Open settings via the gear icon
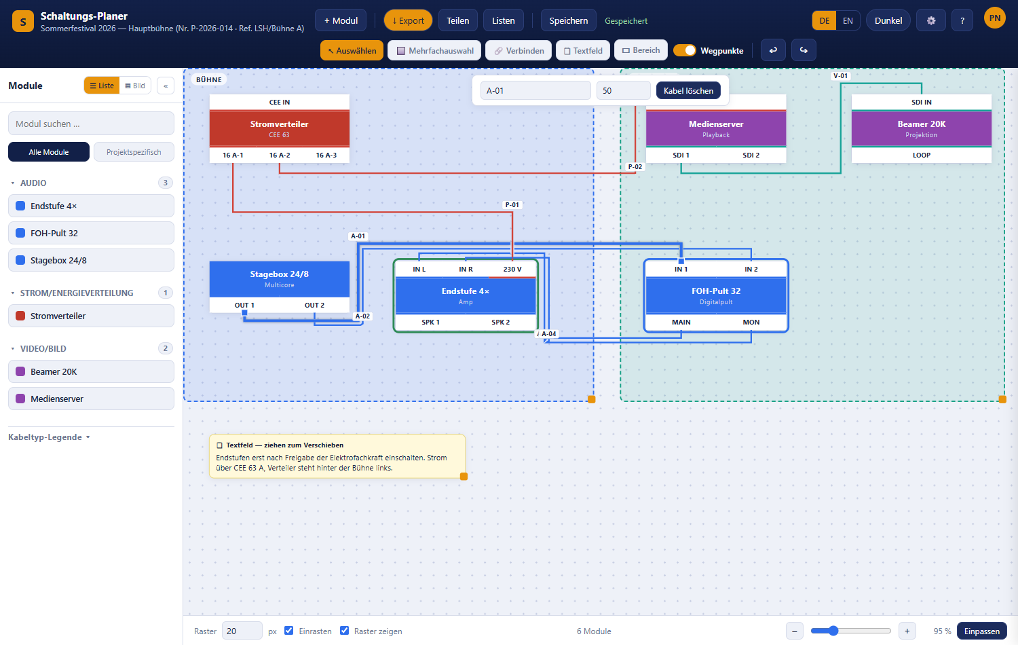Screen dimensions: 1018x645 pos(931,20)
